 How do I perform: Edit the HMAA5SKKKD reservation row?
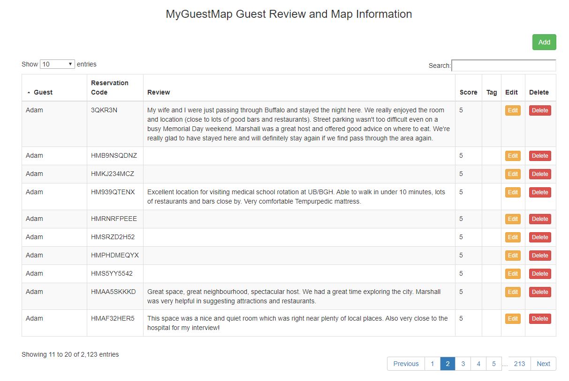(x=513, y=292)
